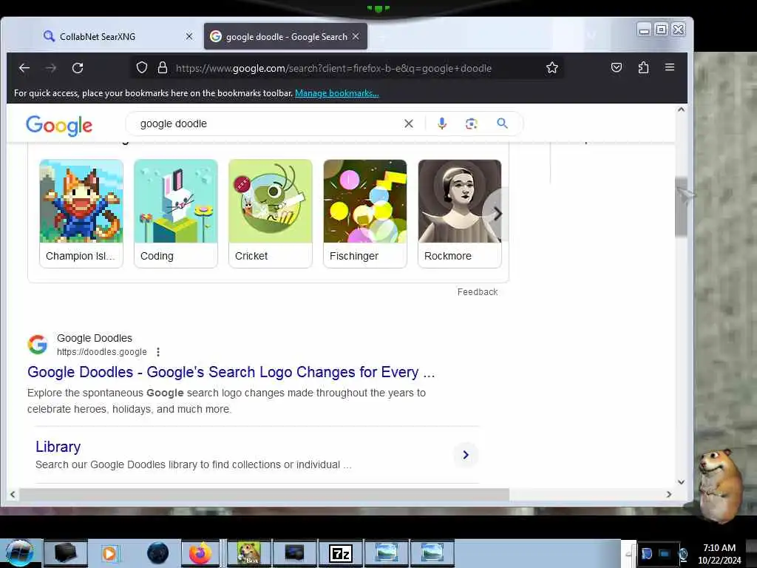Screen dimensions: 757x568
Task: Close the CollabNet SearXNG tab
Action: pyautogui.click(x=189, y=36)
